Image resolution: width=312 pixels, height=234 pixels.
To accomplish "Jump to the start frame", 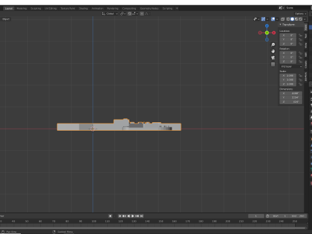I will (x=120, y=216).
